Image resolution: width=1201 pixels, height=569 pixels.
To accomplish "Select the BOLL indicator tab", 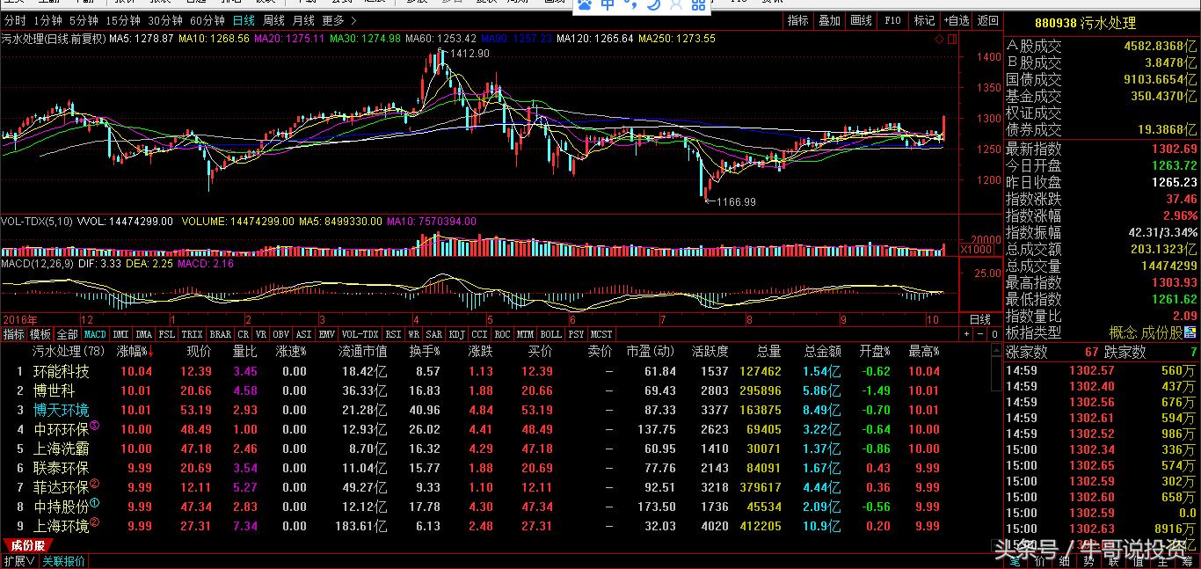I will [550, 334].
